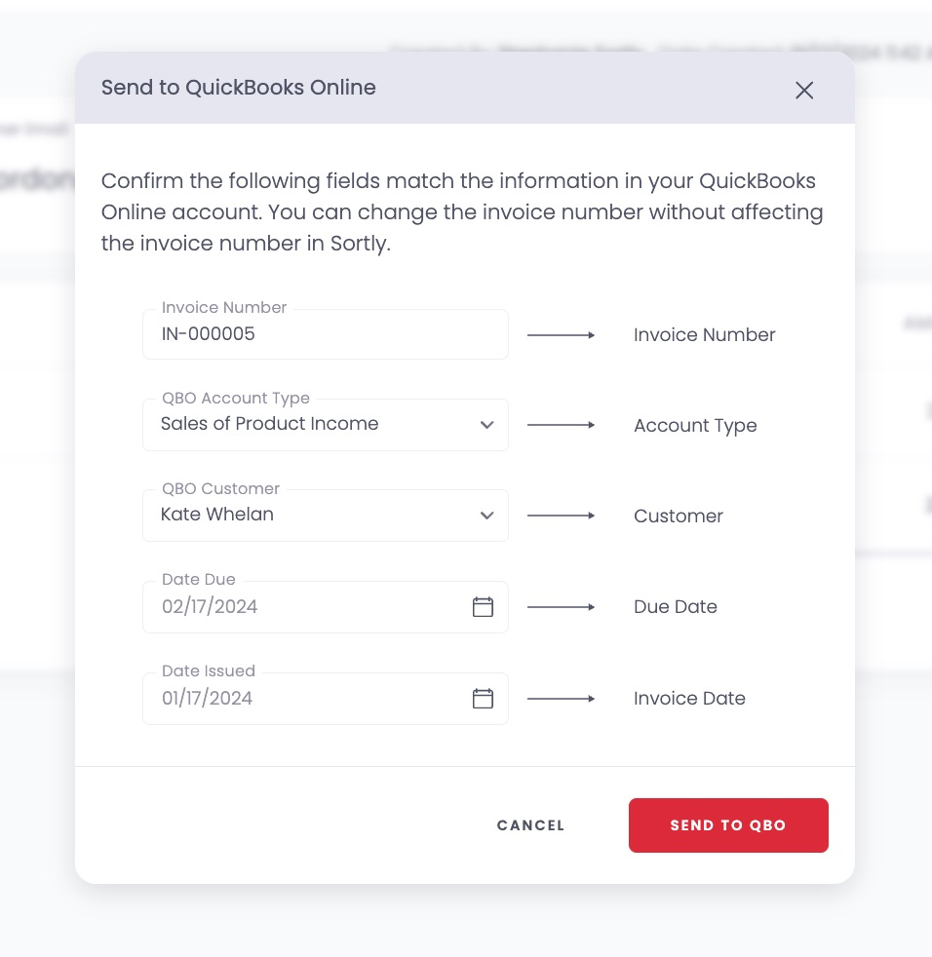
Task: Click the Send to QuickBooks Online title bar
Action: pos(238,88)
